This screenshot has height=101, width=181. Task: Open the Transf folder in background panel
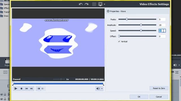point(5,12)
